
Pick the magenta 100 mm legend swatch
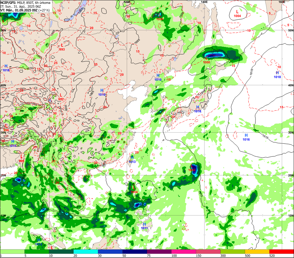point(183,252)
